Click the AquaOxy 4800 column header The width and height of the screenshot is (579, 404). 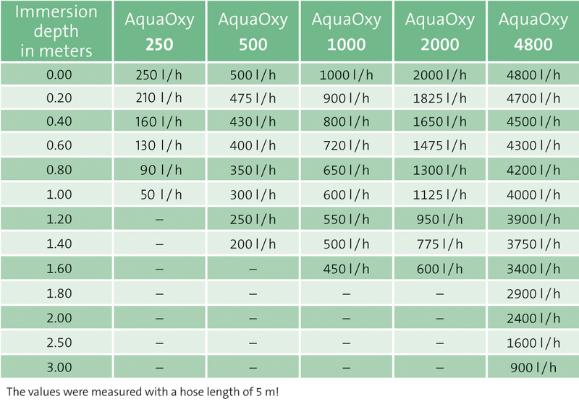(533, 31)
